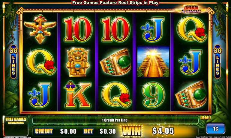Viewport: 231px width, 138px height.
Task: Click the CREDIT label
Action: (x=43, y=131)
